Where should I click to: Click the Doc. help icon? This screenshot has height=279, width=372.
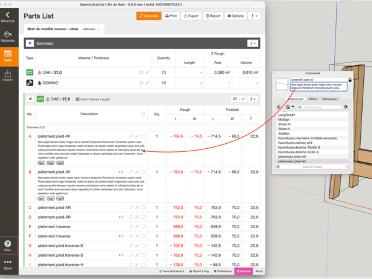[8, 245]
